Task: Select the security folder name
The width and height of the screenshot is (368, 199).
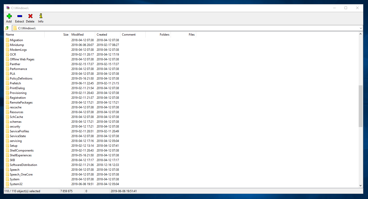Action: click(15, 127)
